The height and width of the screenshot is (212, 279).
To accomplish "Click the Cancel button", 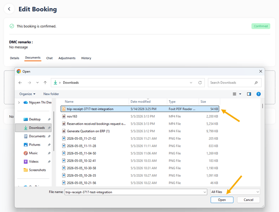I will tap(249, 200).
